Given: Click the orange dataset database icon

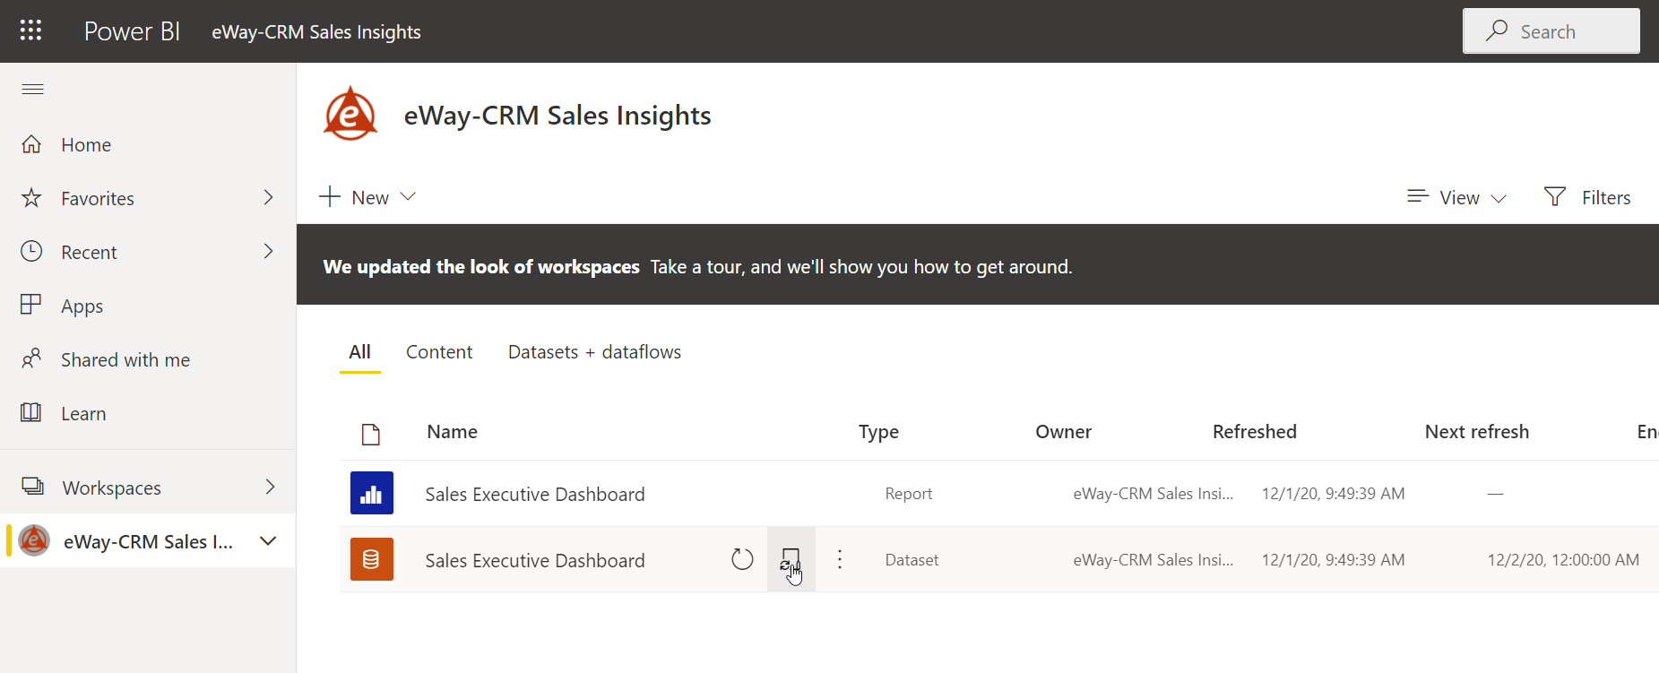Looking at the screenshot, I should point(372,559).
